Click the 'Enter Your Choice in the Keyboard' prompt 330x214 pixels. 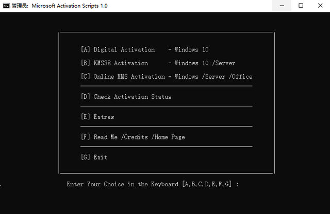(x=153, y=184)
